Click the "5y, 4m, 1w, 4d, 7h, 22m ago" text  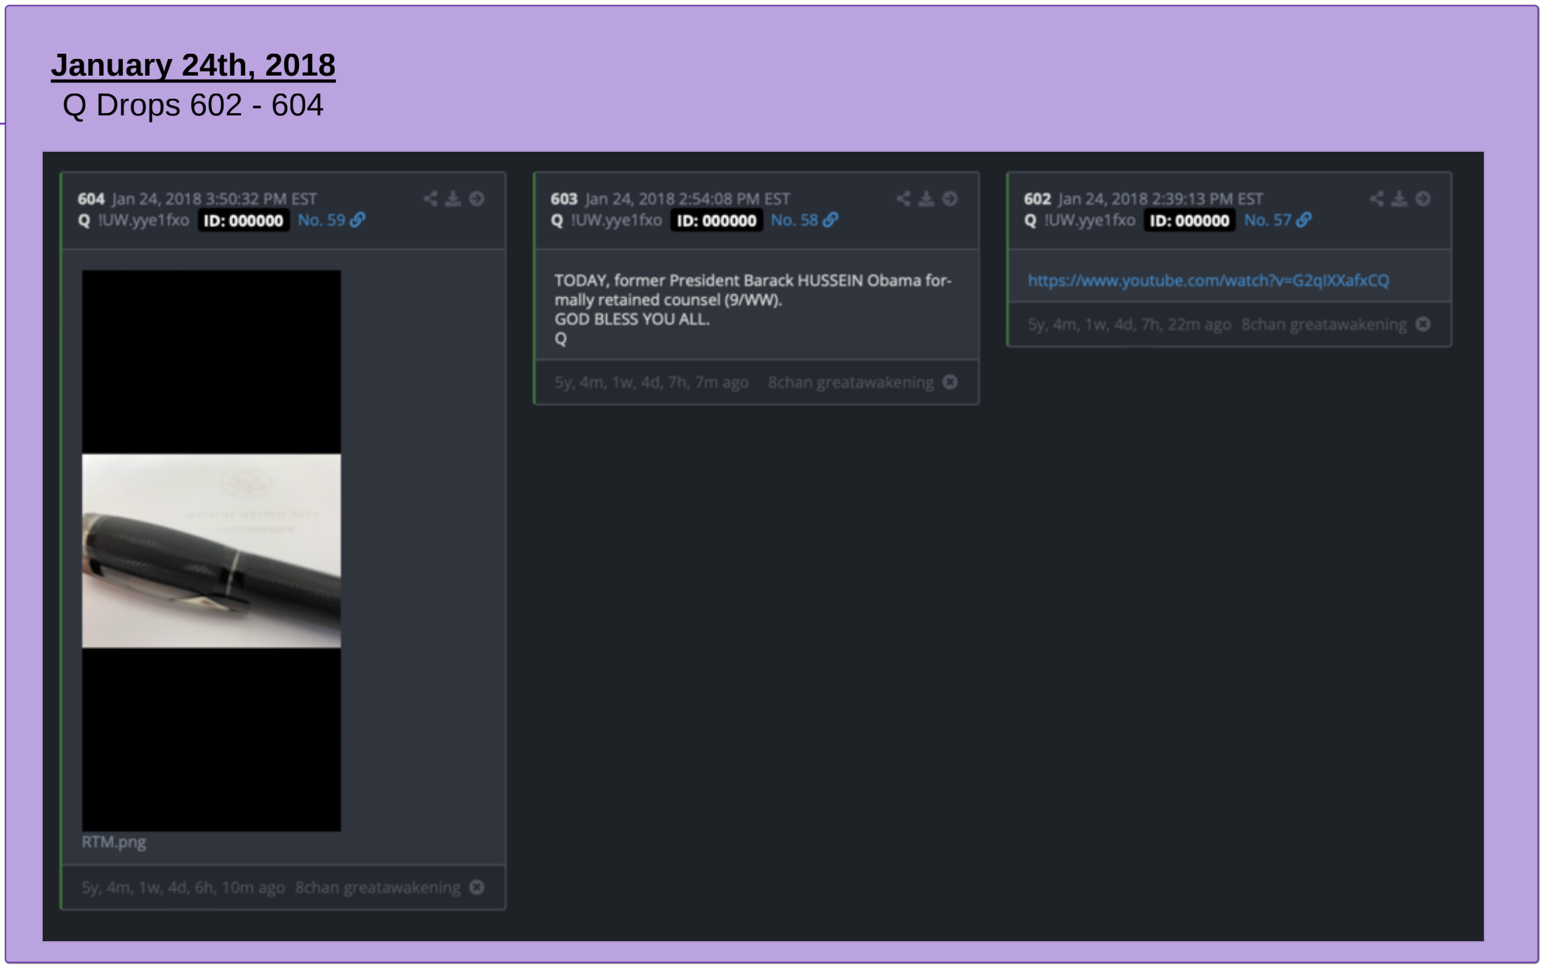coord(1129,324)
